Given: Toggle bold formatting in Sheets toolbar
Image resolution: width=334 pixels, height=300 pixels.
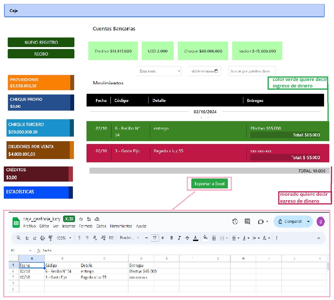Looking at the screenshot, I should click(x=171, y=238).
